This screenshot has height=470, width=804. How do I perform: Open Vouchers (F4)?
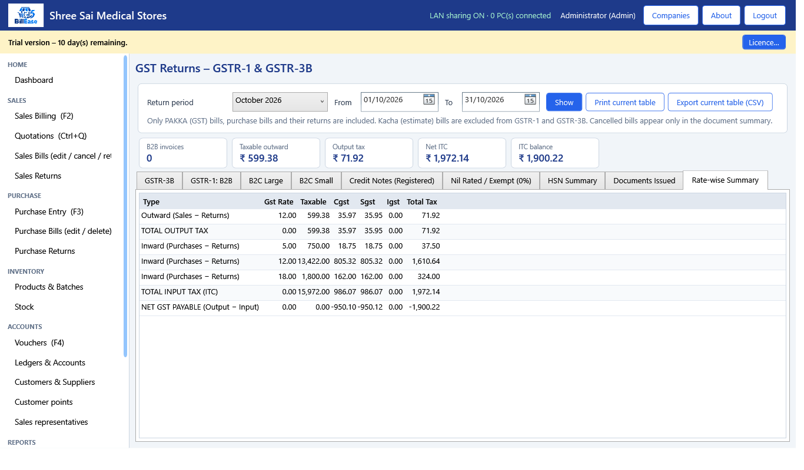(39, 343)
